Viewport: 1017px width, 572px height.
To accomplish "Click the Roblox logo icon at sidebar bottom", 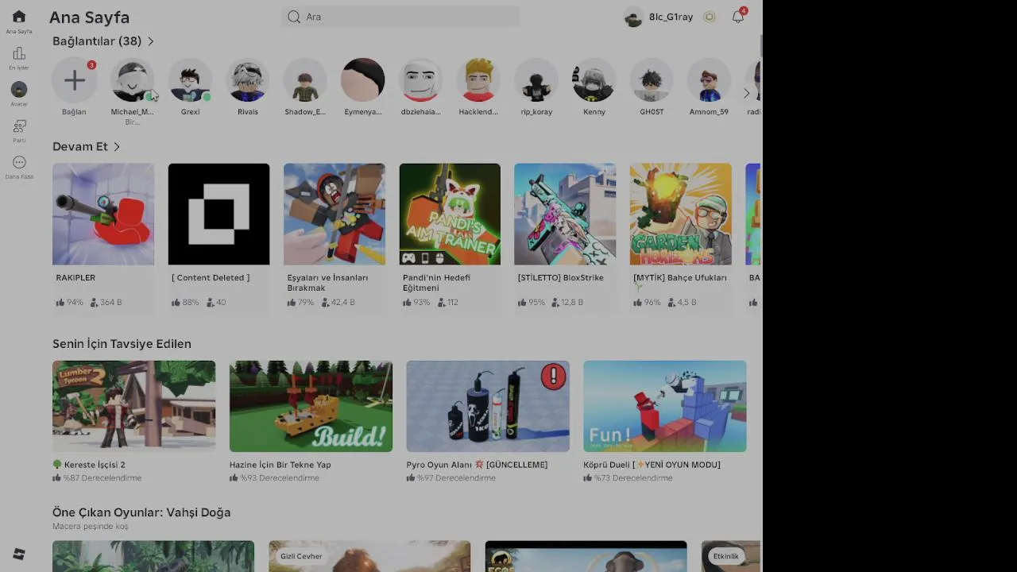I will 19,554.
